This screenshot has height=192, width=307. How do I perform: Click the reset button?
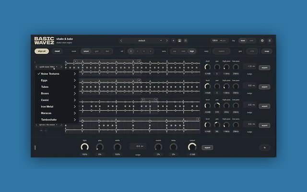click(57, 51)
